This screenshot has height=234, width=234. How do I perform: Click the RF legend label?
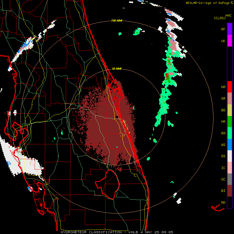[223, 29]
